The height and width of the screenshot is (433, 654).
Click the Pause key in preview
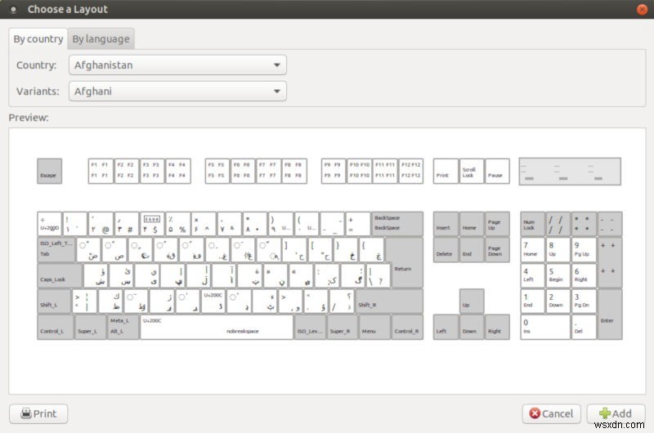(x=497, y=171)
